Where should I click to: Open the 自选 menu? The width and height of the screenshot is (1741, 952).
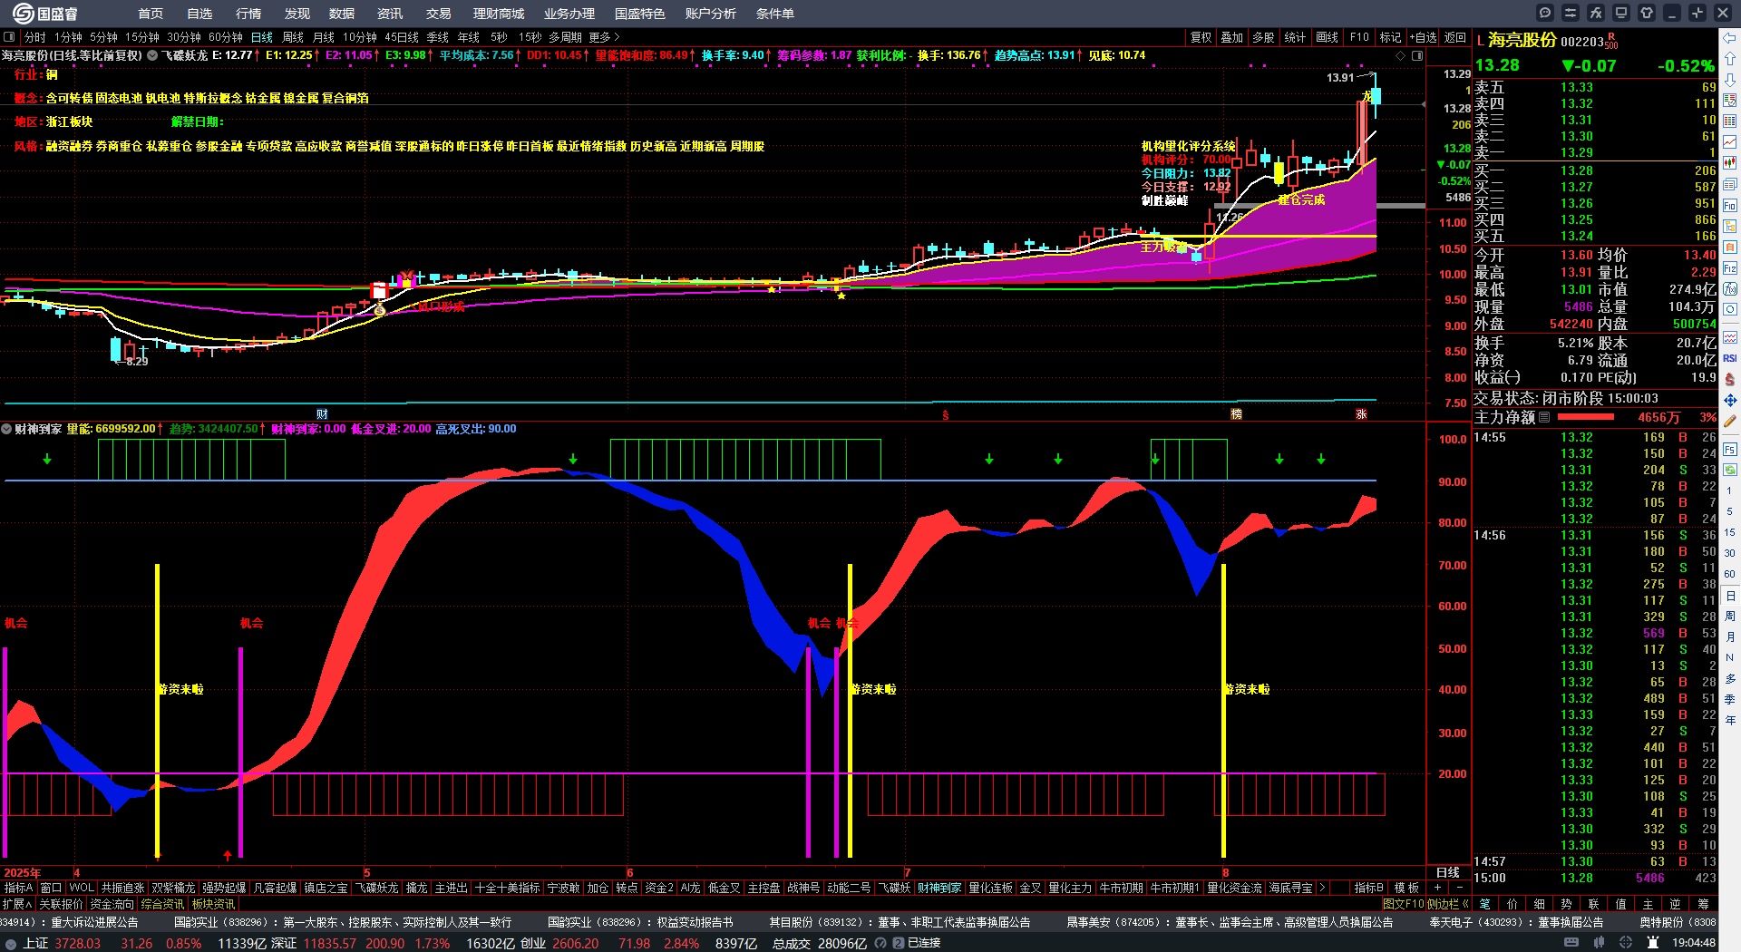(x=199, y=14)
